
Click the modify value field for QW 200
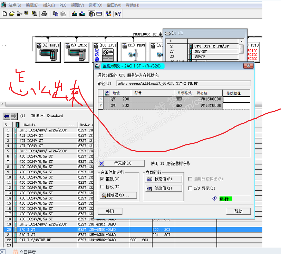(x=236, y=100)
